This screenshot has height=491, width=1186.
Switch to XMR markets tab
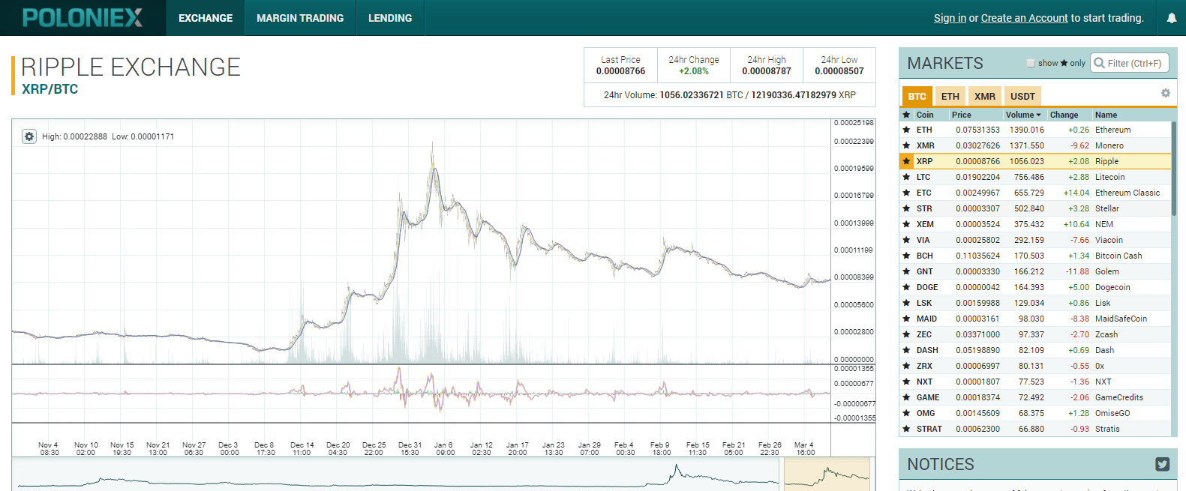(x=985, y=96)
